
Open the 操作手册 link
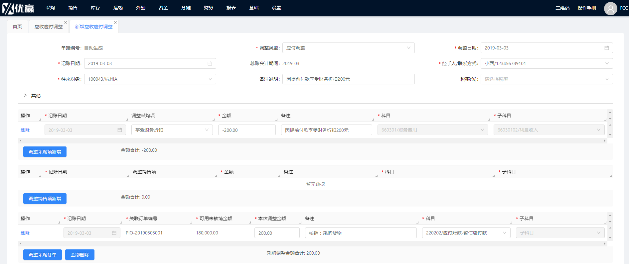587,8
